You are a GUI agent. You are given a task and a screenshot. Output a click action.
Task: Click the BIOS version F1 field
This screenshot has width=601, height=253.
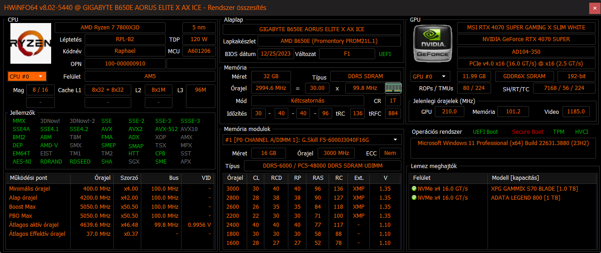coord(347,54)
